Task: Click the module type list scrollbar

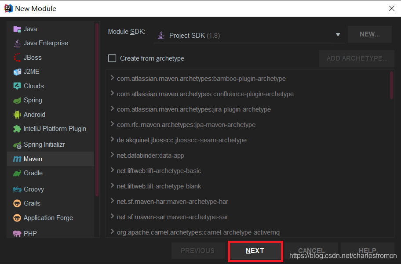Action: (x=97, y=110)
